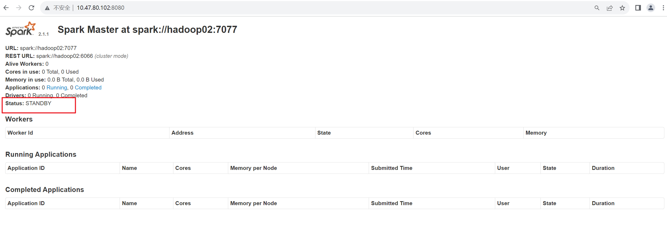The image size is (667, 233).
Task: Click Submitted Time header in Running Applications
Action: pos(391,168)
